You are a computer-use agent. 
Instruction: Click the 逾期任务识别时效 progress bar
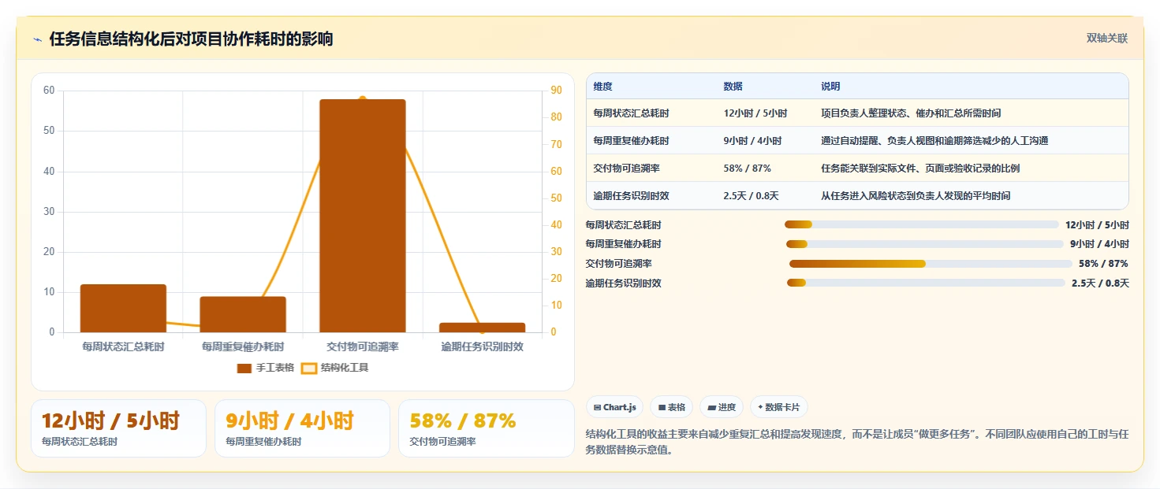pyautogui.click(x=926, y=283)
